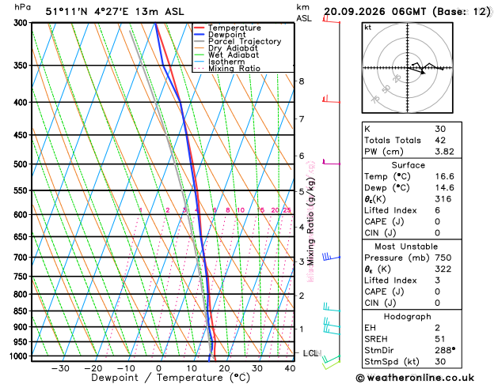Click the Most Unstable section header
498x384 pixels.
(406, 247)
